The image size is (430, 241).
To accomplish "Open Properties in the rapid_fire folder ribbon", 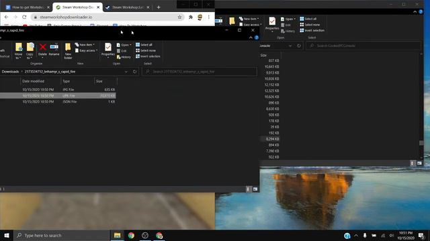I will tap(107, 50).
